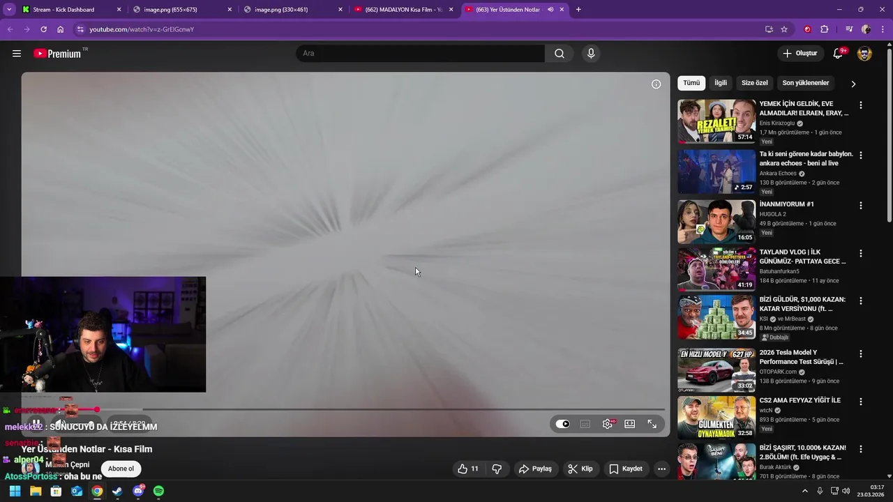This screenshot has height=502, width=893.
Task: Click the address bar URL
Action: (142, 29)
